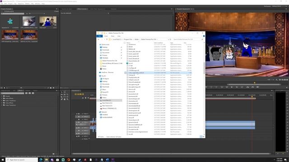Toggle sync lock on Audio 2 track
The width and height of the screenshot is (289, 162).
pos(79,130)
